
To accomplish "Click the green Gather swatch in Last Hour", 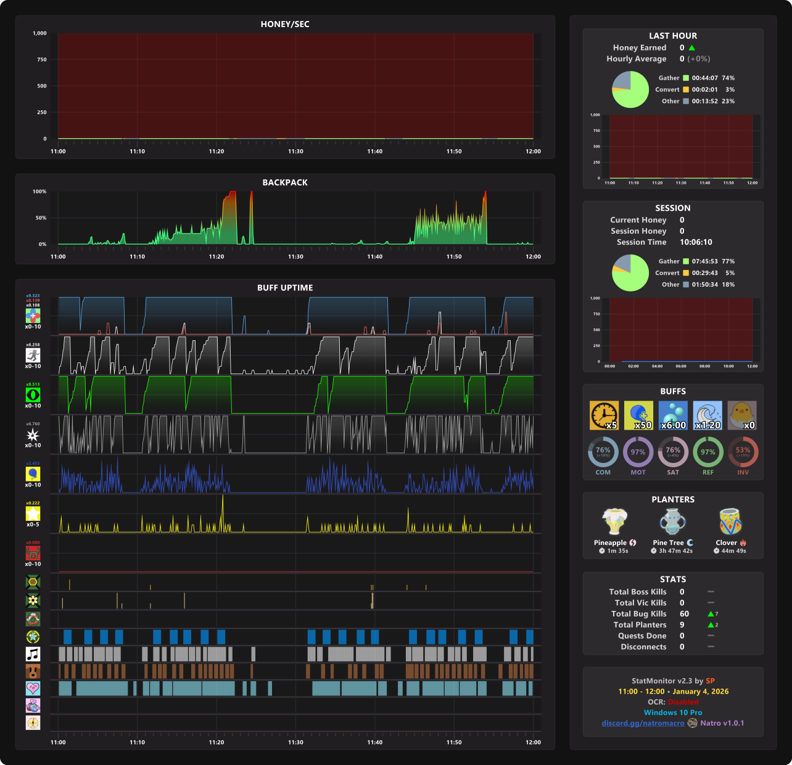I will [x=686, y=78].
